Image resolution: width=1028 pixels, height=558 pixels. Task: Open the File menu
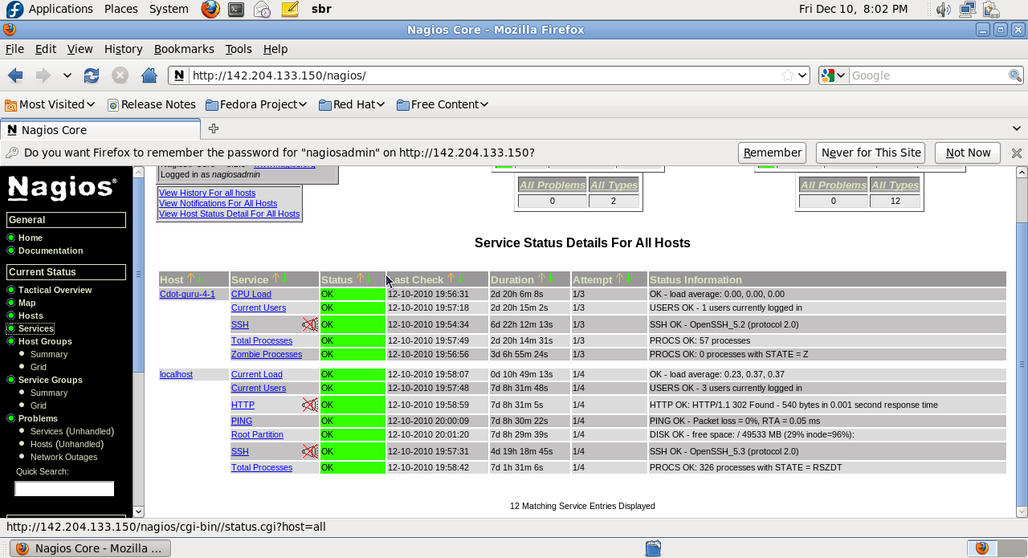pyautogui.click(x=14, y=49)
